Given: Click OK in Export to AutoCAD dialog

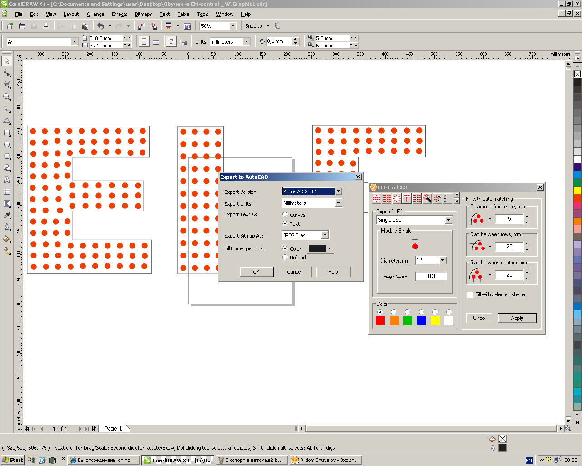Looking at the screenshot, I should tap(256, 272).
